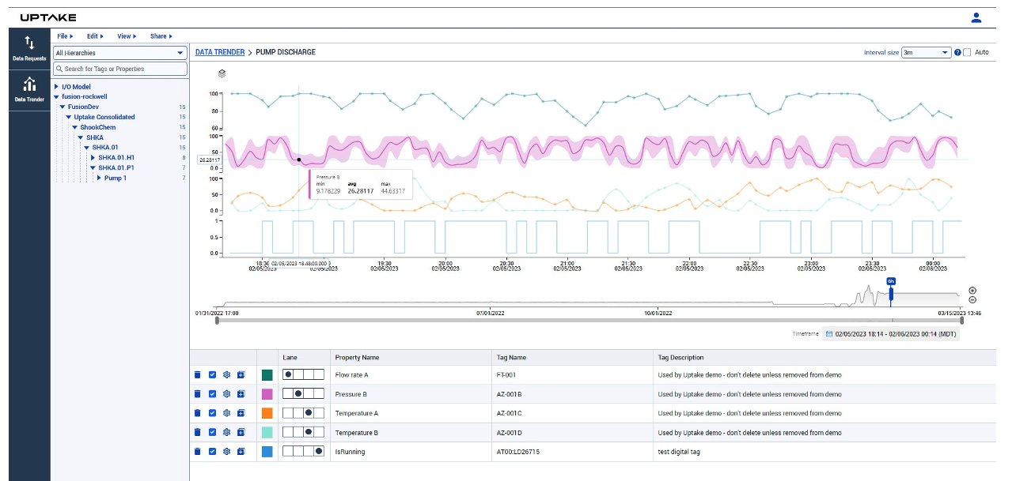1031x481 pixels.
Task: Open the user account profile icon
Action: [x=976, y=17]
